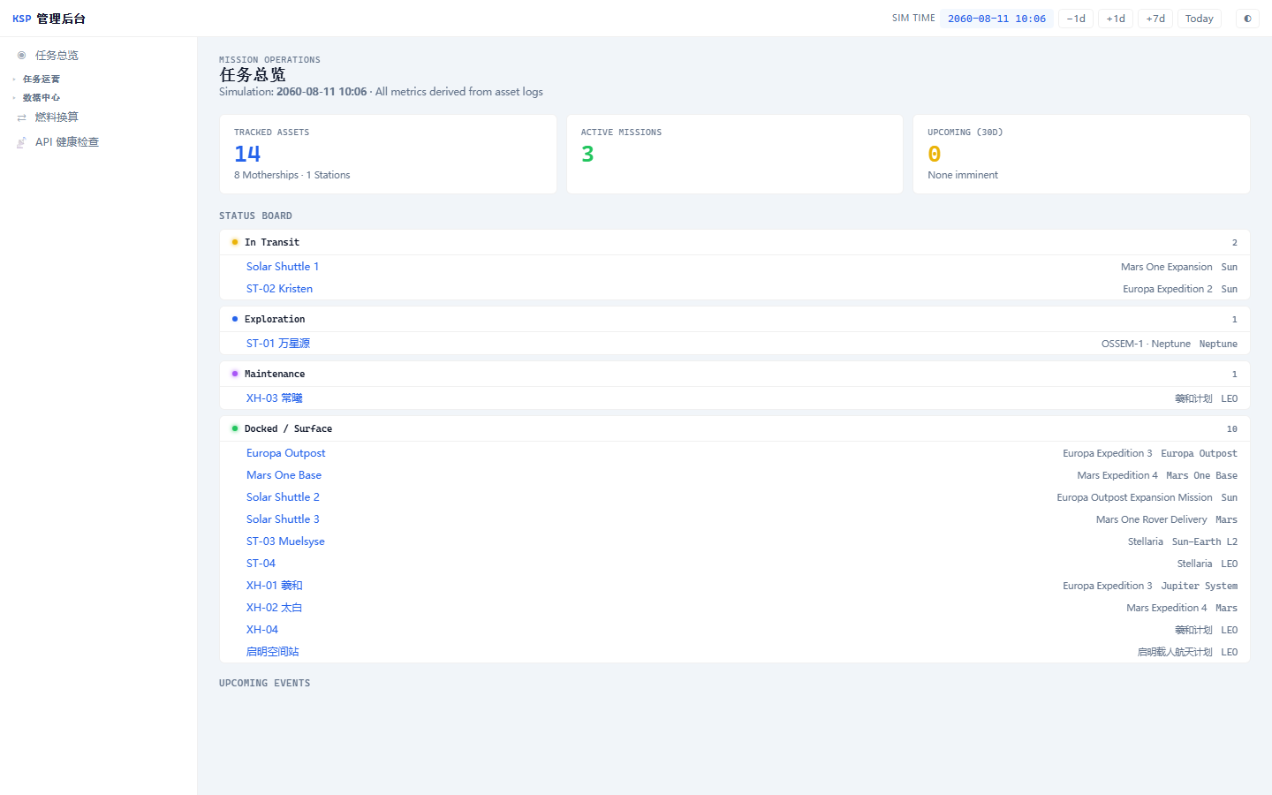
Task: Click the Maintenance group header
Action: [x=735, y=375]
